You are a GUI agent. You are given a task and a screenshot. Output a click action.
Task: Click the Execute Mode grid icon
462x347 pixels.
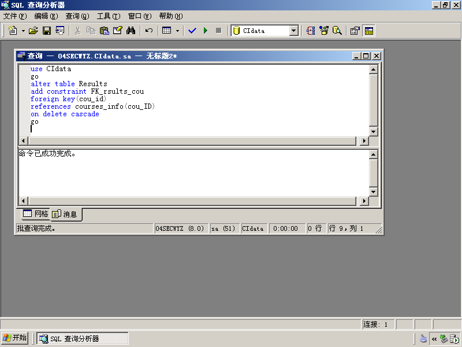click(167, 31)
